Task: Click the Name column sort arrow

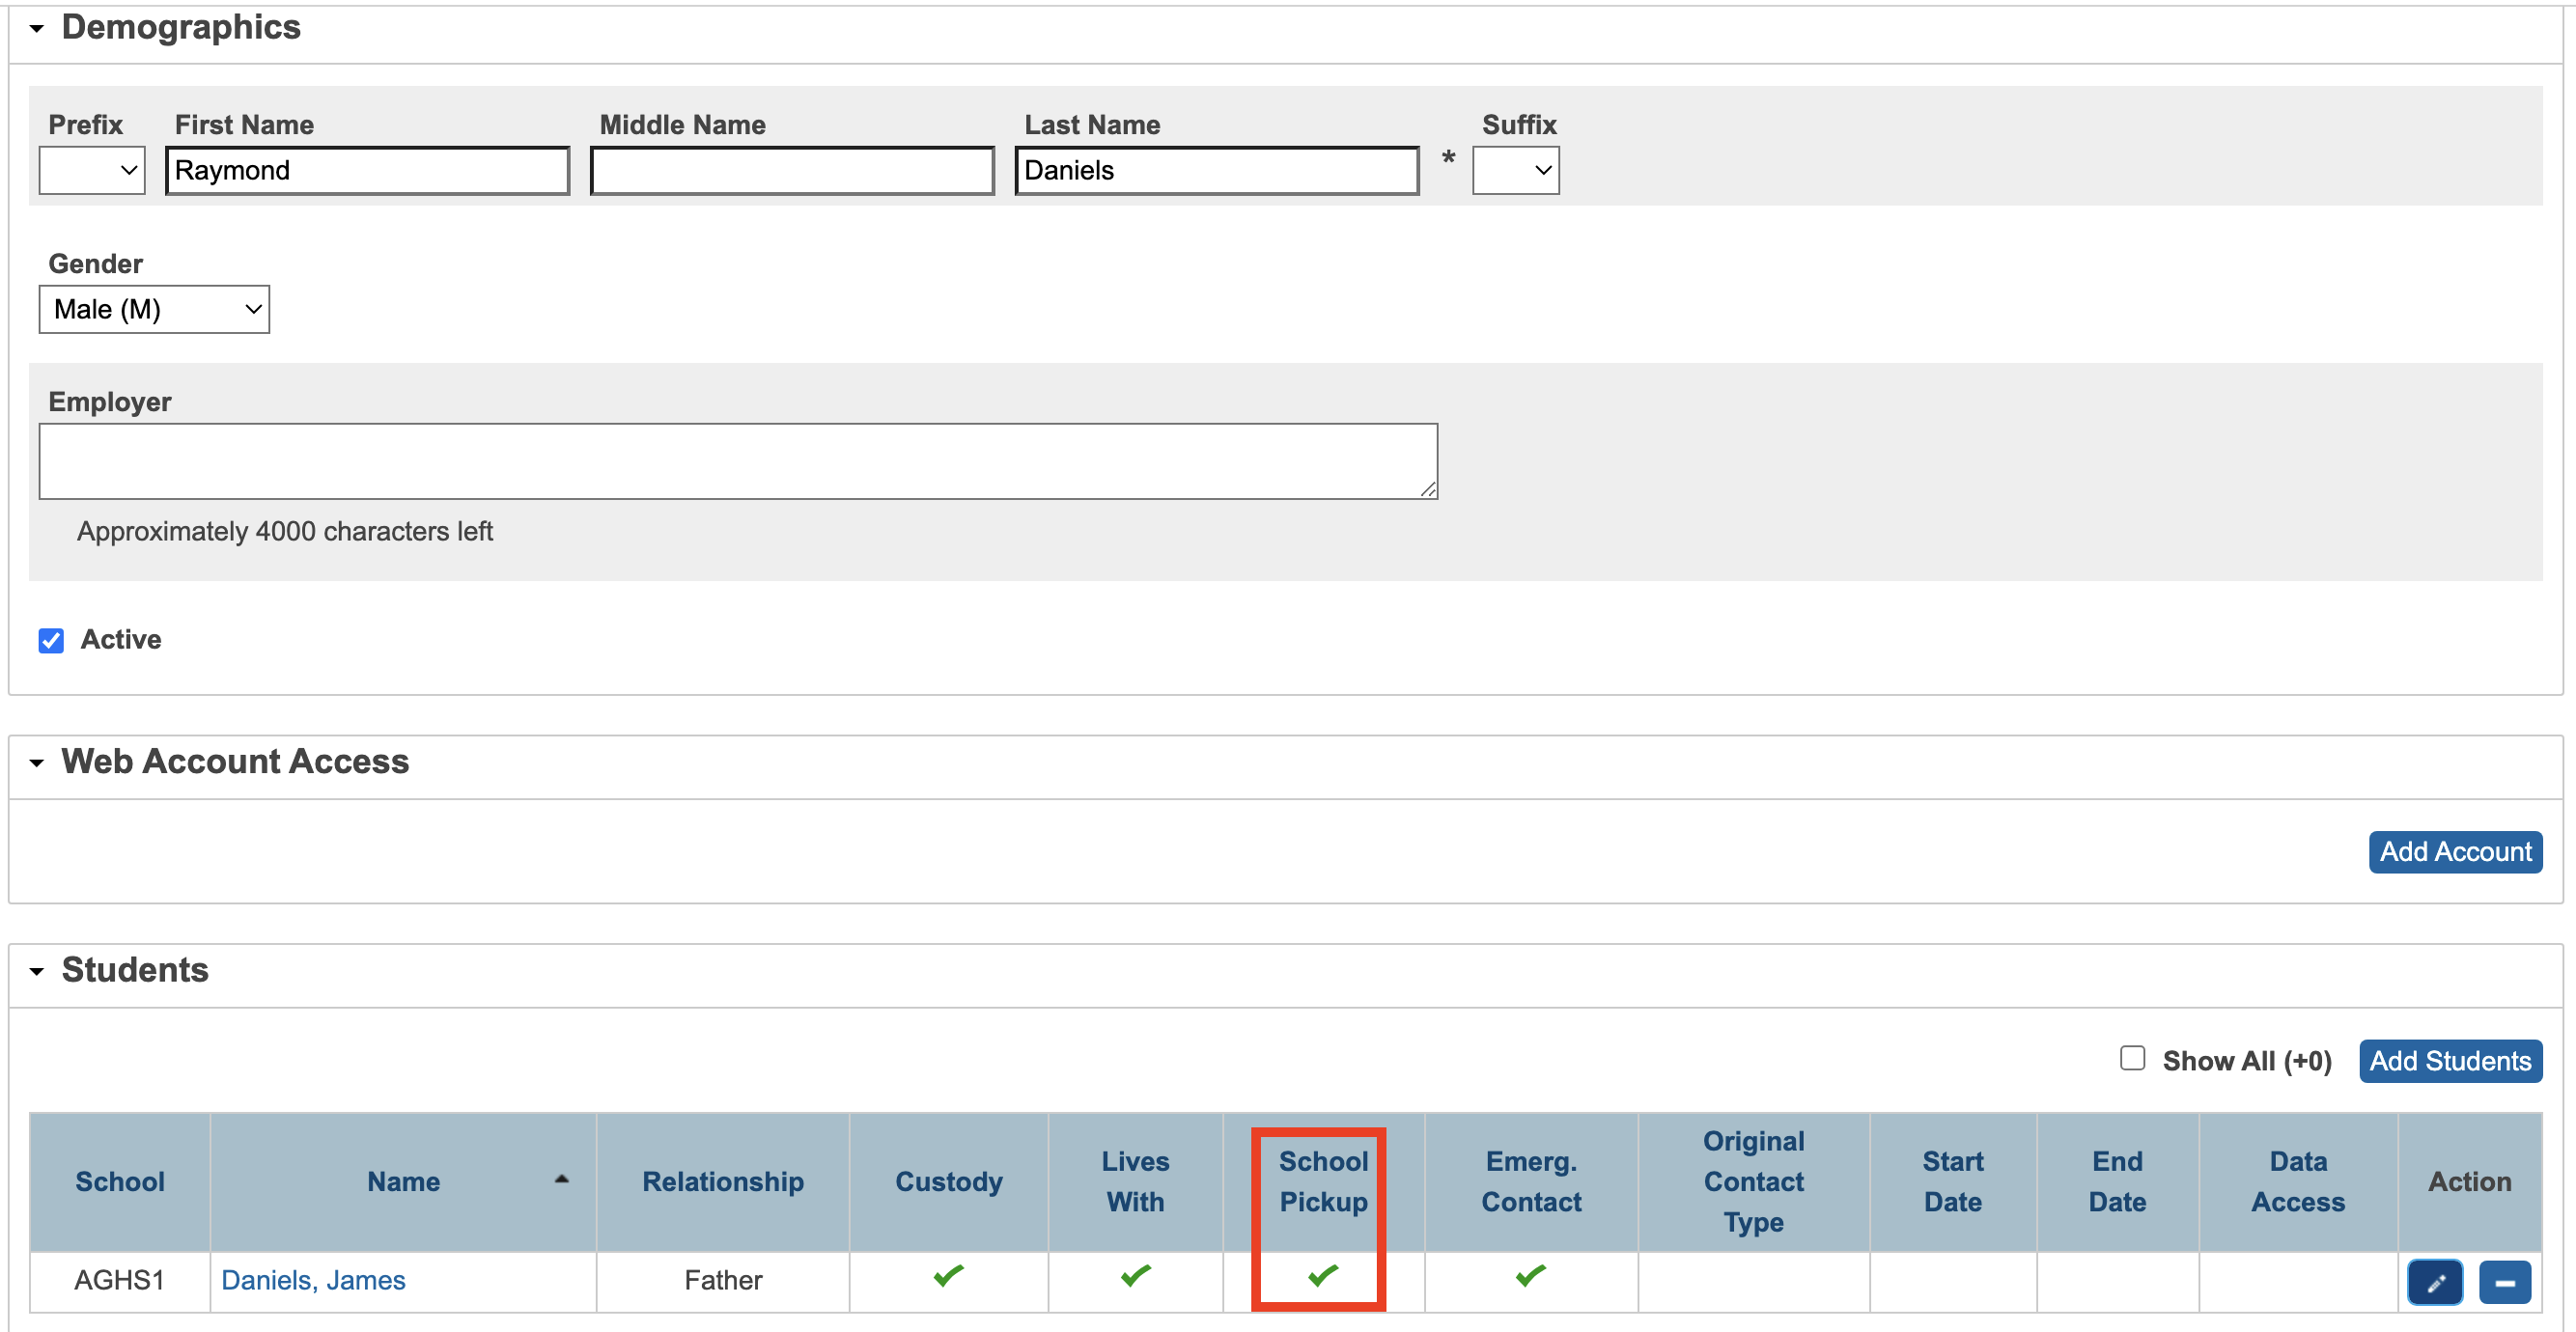Action: 562,1180
